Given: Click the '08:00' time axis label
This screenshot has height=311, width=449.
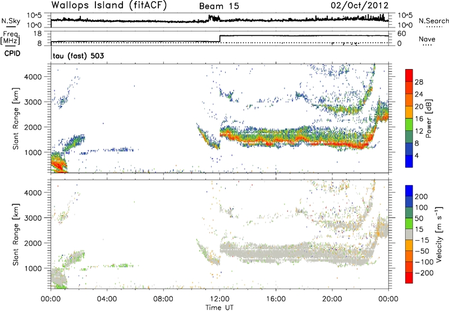Looking at the screenshot, I should click(163, 299).
